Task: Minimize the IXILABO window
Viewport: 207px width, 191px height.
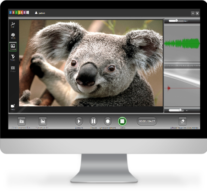Action: (193, 13)
